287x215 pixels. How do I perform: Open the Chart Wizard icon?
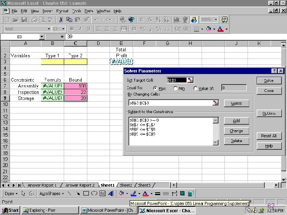[x=177, y=20]
